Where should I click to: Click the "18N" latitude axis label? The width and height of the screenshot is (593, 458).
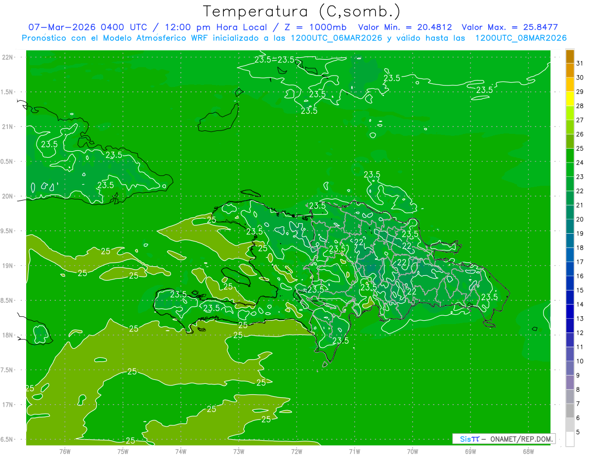pos(8,335)
